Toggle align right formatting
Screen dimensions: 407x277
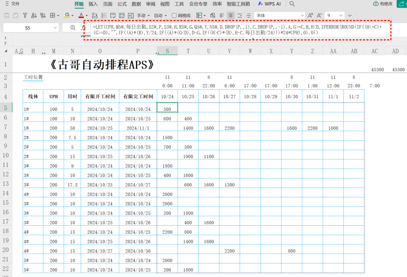coord(240,15)
